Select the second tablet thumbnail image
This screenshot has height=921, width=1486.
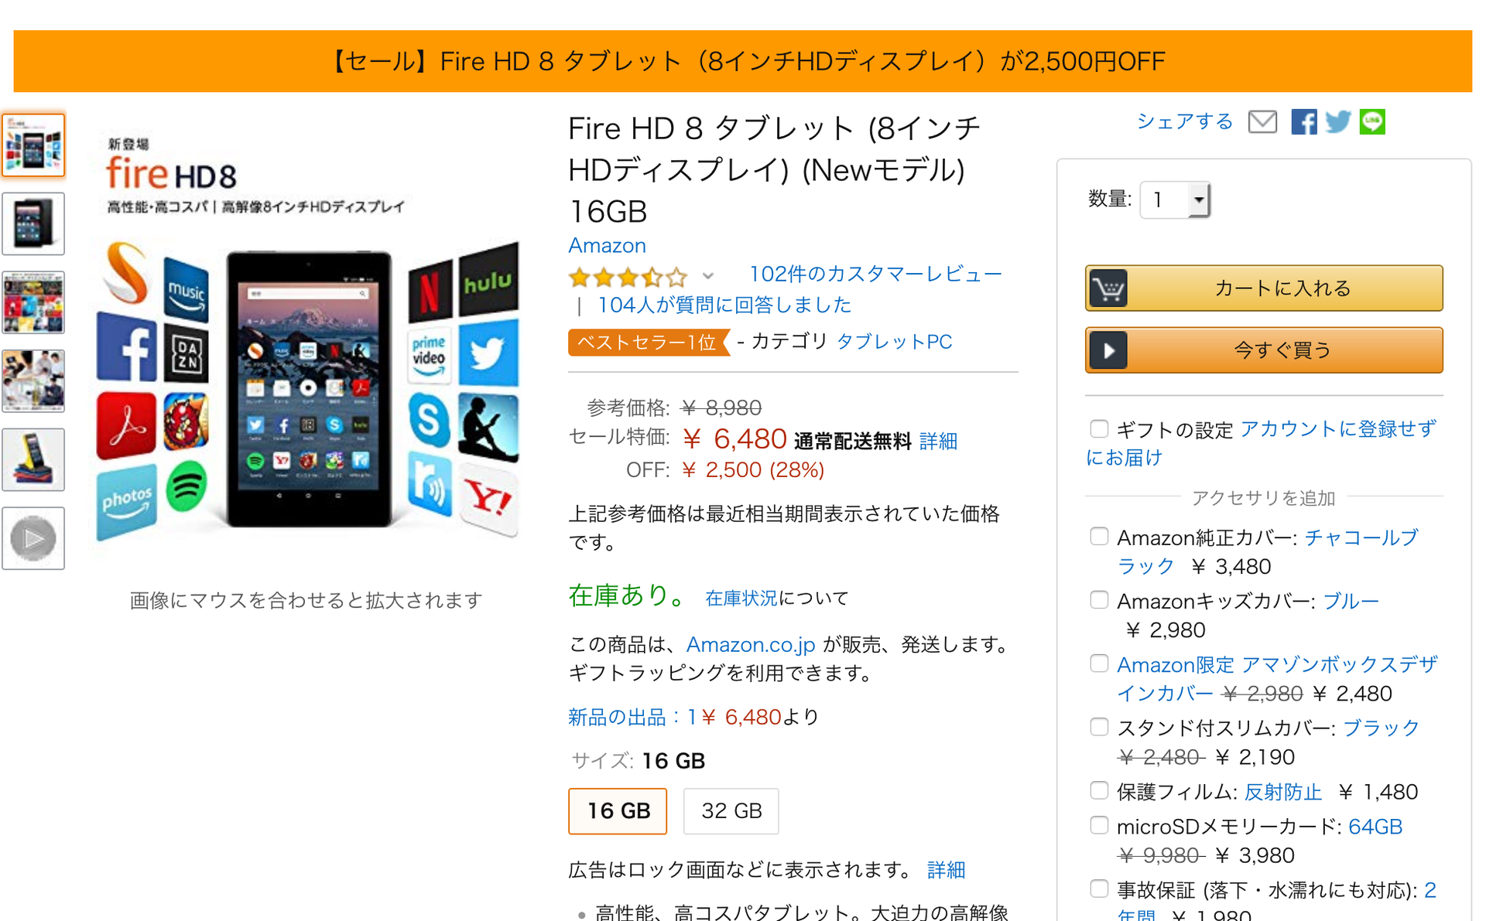point(33,223)
